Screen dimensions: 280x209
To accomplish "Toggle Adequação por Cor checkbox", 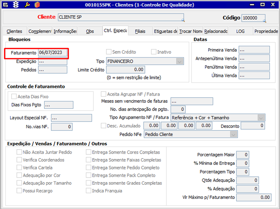I will 19,175.
